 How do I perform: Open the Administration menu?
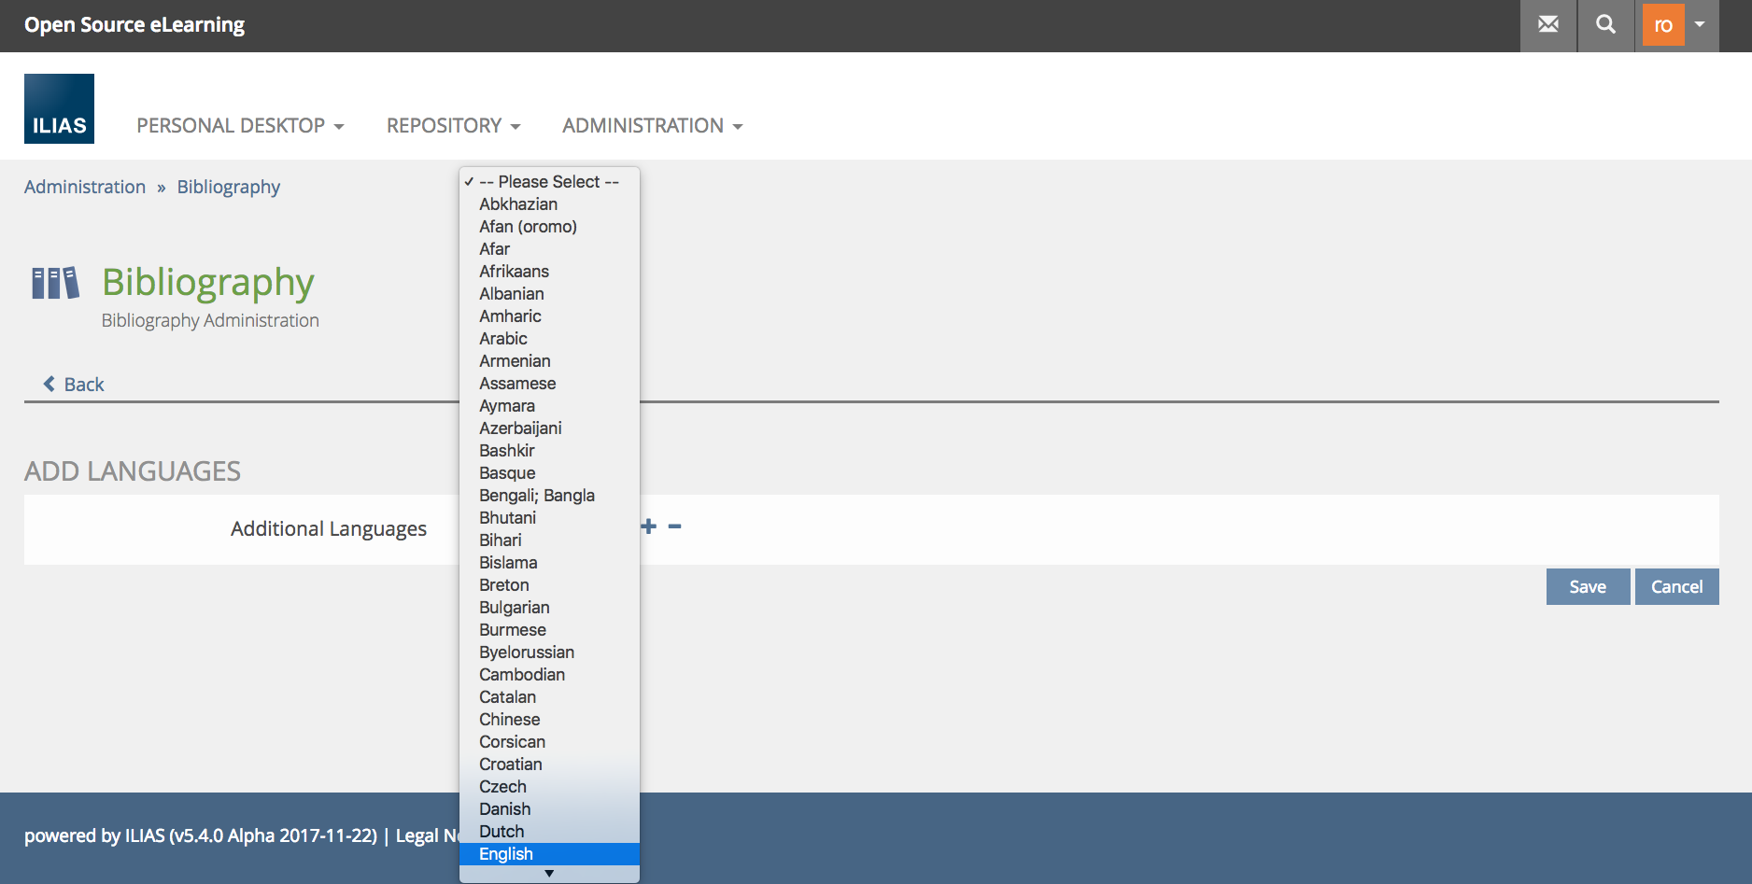652,126
